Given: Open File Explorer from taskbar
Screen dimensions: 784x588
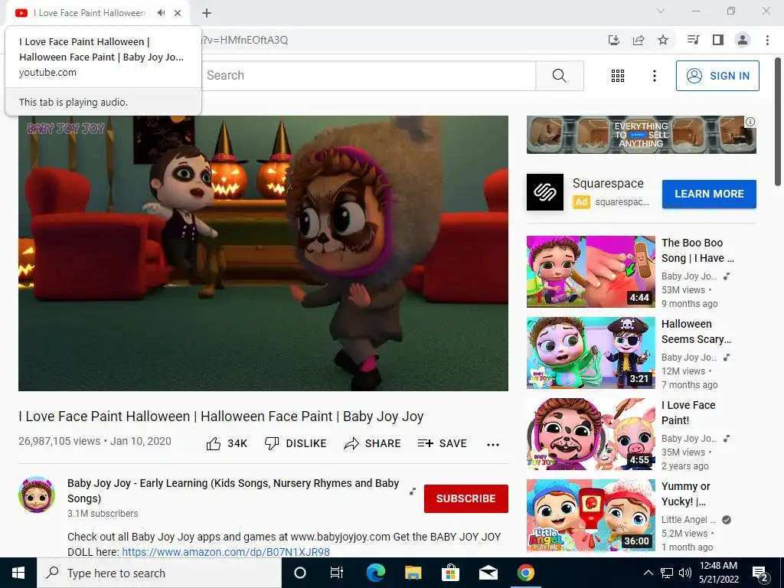Looking at the screenshot, I should click(413, 573).
